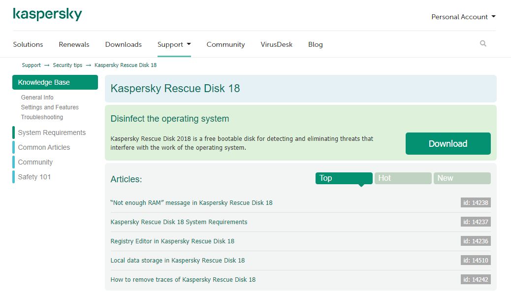Open Settings and Features section
The image size is (511, 298).
click(50, 107)
